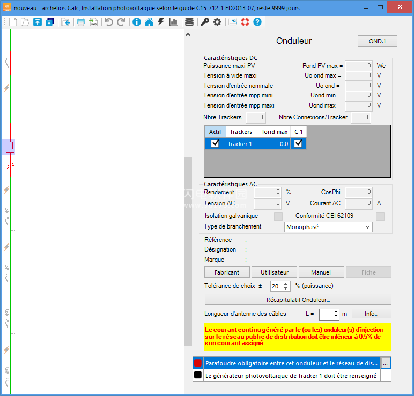
Task: Click the cable antenna length L field
Action: coord(329,314)
